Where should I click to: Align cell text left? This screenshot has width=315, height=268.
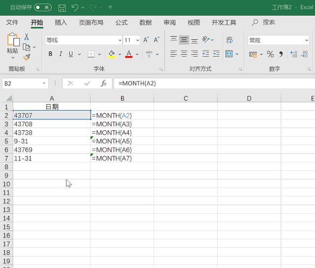pyautogui.click(x=174, y=54)
